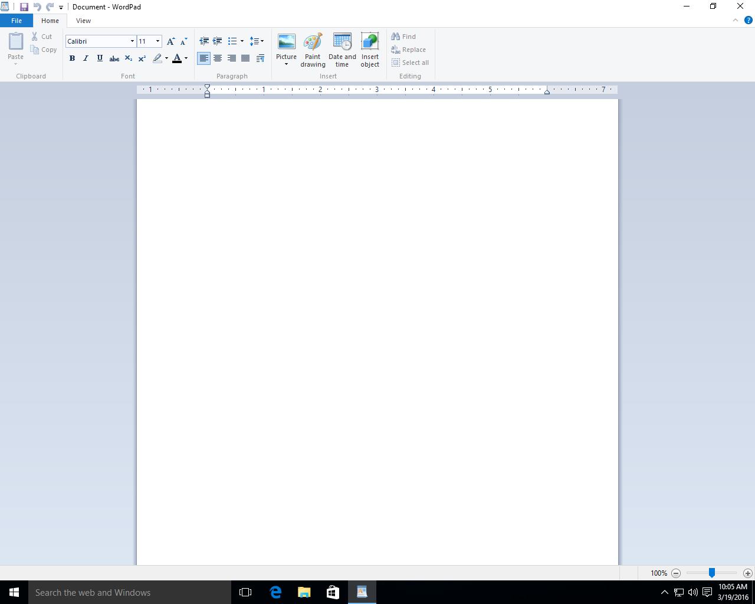
Task: Toggle subscript formatting
Action: pos(128,58)
